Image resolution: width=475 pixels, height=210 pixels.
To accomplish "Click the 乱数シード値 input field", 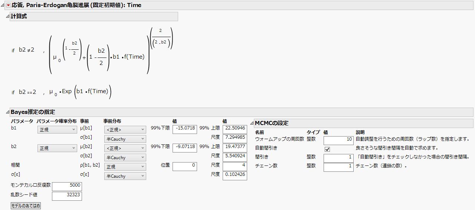I will (67, 196).
